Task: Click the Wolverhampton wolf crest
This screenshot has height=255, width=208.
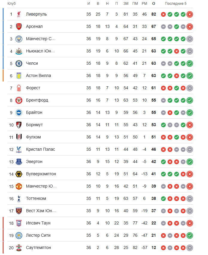Action: (19, 174)
